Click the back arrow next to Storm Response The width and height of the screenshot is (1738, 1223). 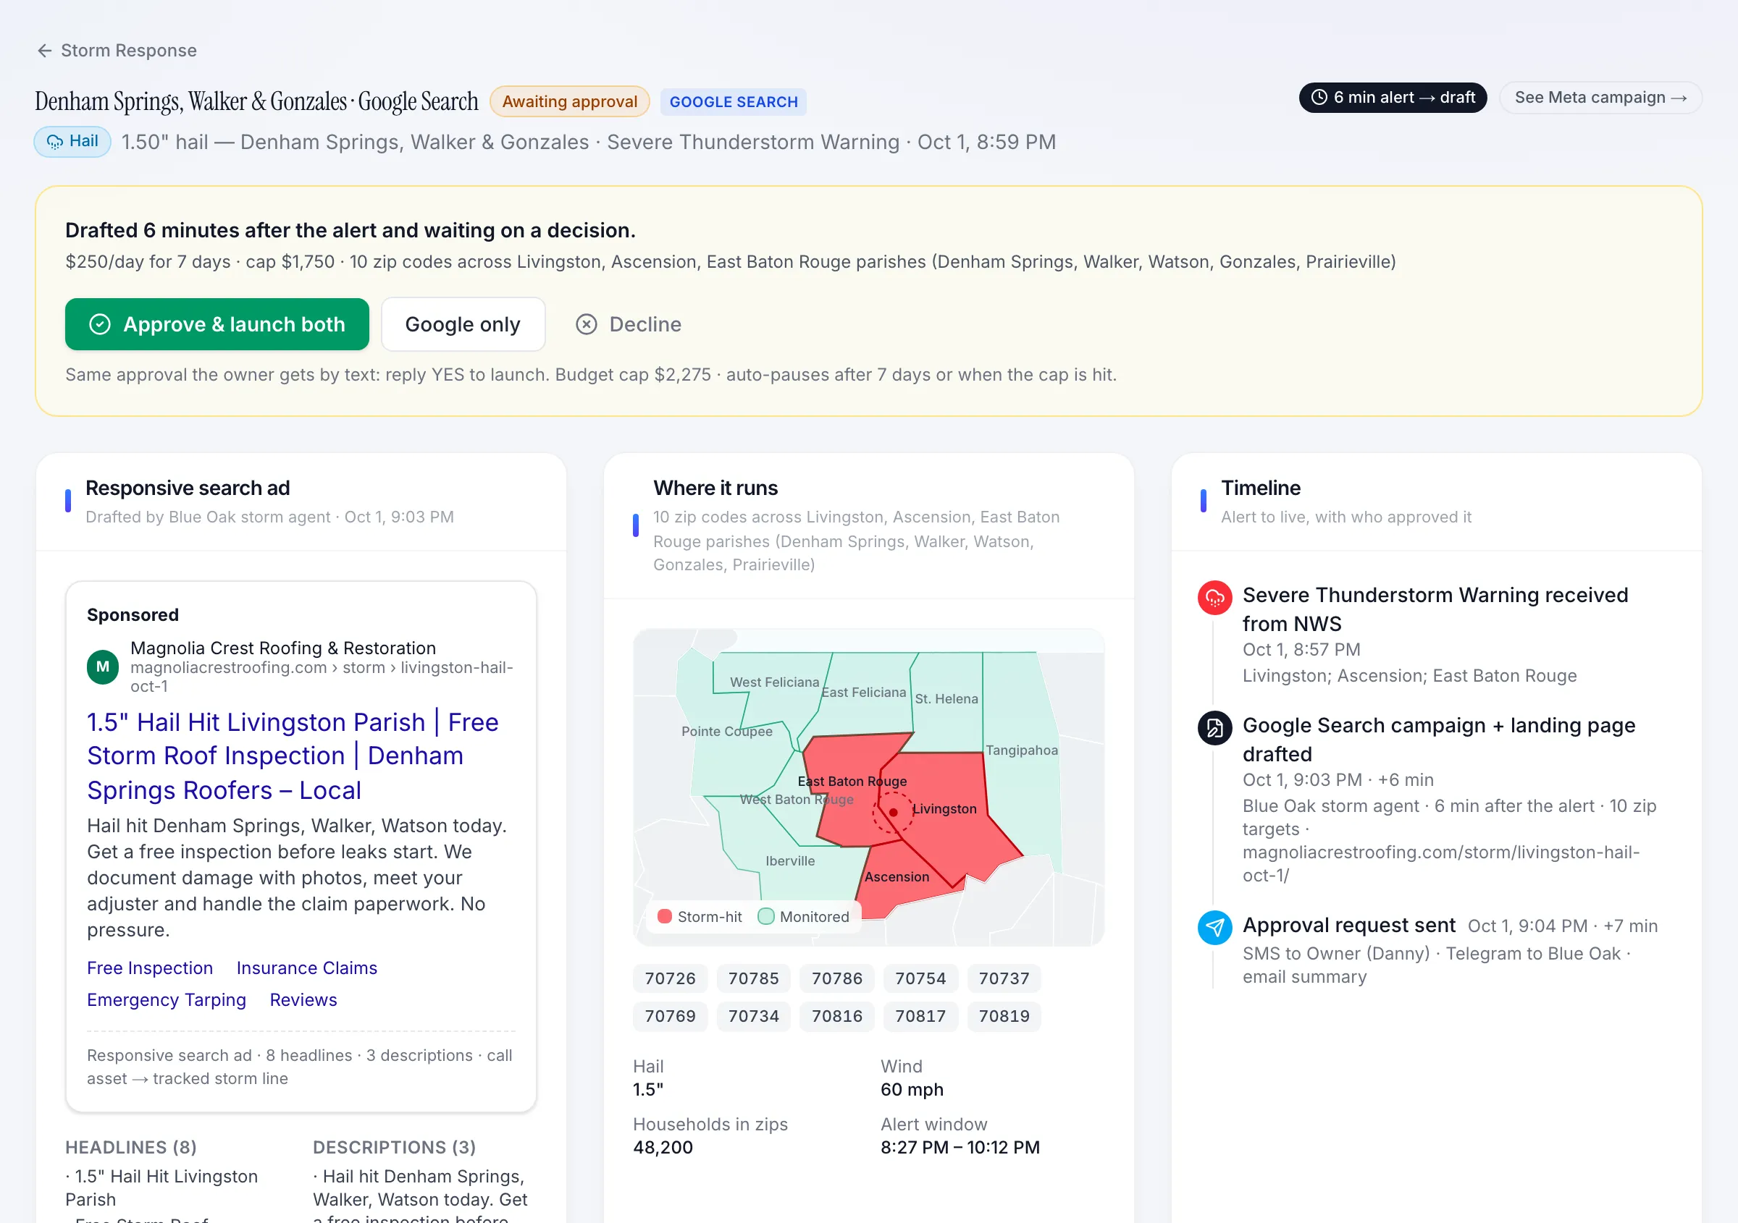tap(45, 51)
